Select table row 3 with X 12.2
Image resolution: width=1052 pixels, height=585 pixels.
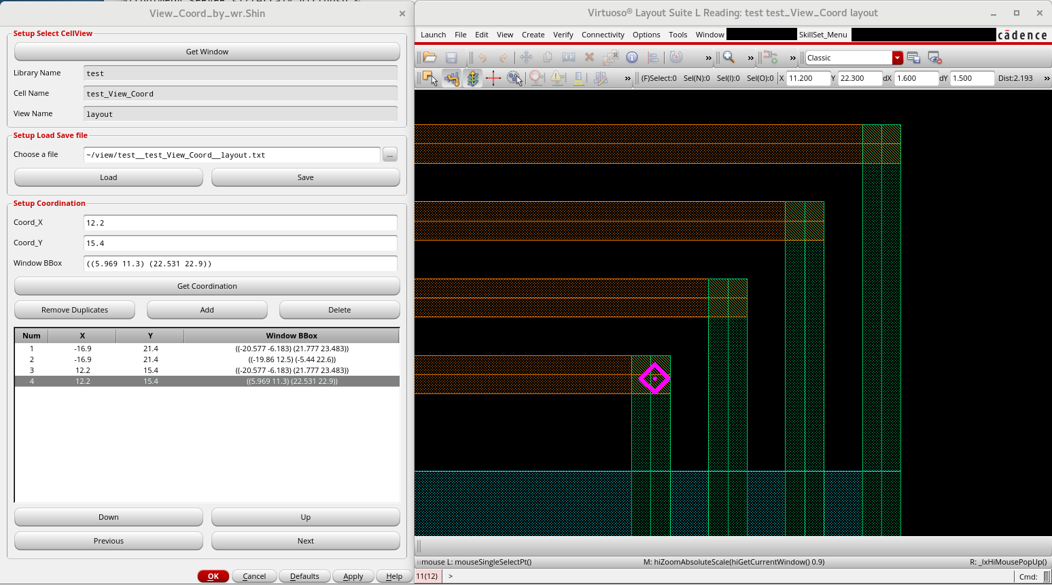(207, 370)
